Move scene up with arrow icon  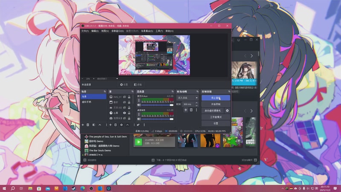click(x=100, y=125)
